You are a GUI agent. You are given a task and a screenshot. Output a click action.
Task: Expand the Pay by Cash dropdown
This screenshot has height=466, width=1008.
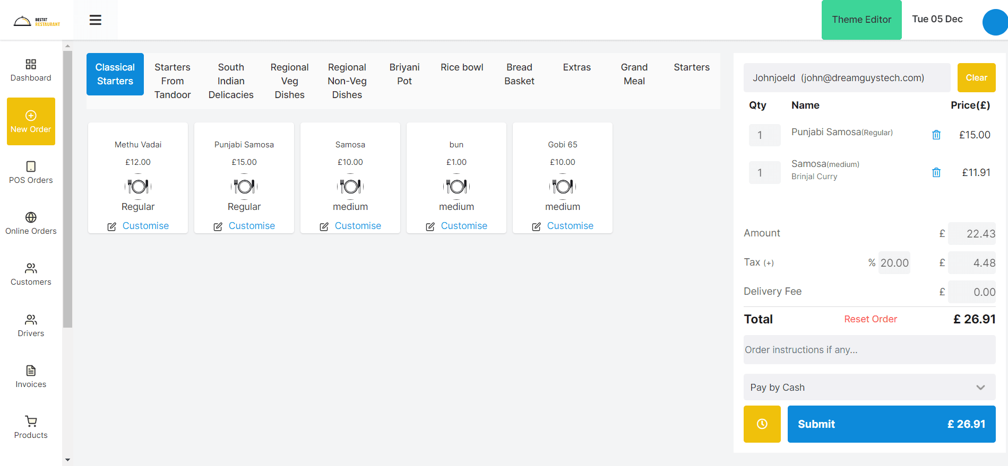pyautogui.click(x=869, y=388)
